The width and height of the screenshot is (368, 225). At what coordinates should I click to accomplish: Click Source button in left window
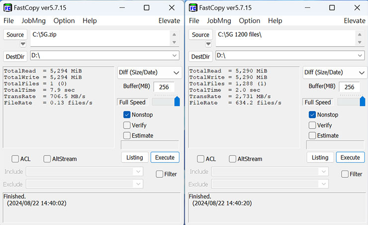(15, 35)
